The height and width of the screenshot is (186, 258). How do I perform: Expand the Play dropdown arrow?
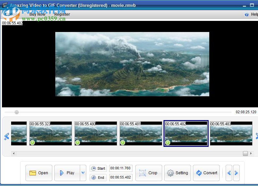(x=83, y=173)
